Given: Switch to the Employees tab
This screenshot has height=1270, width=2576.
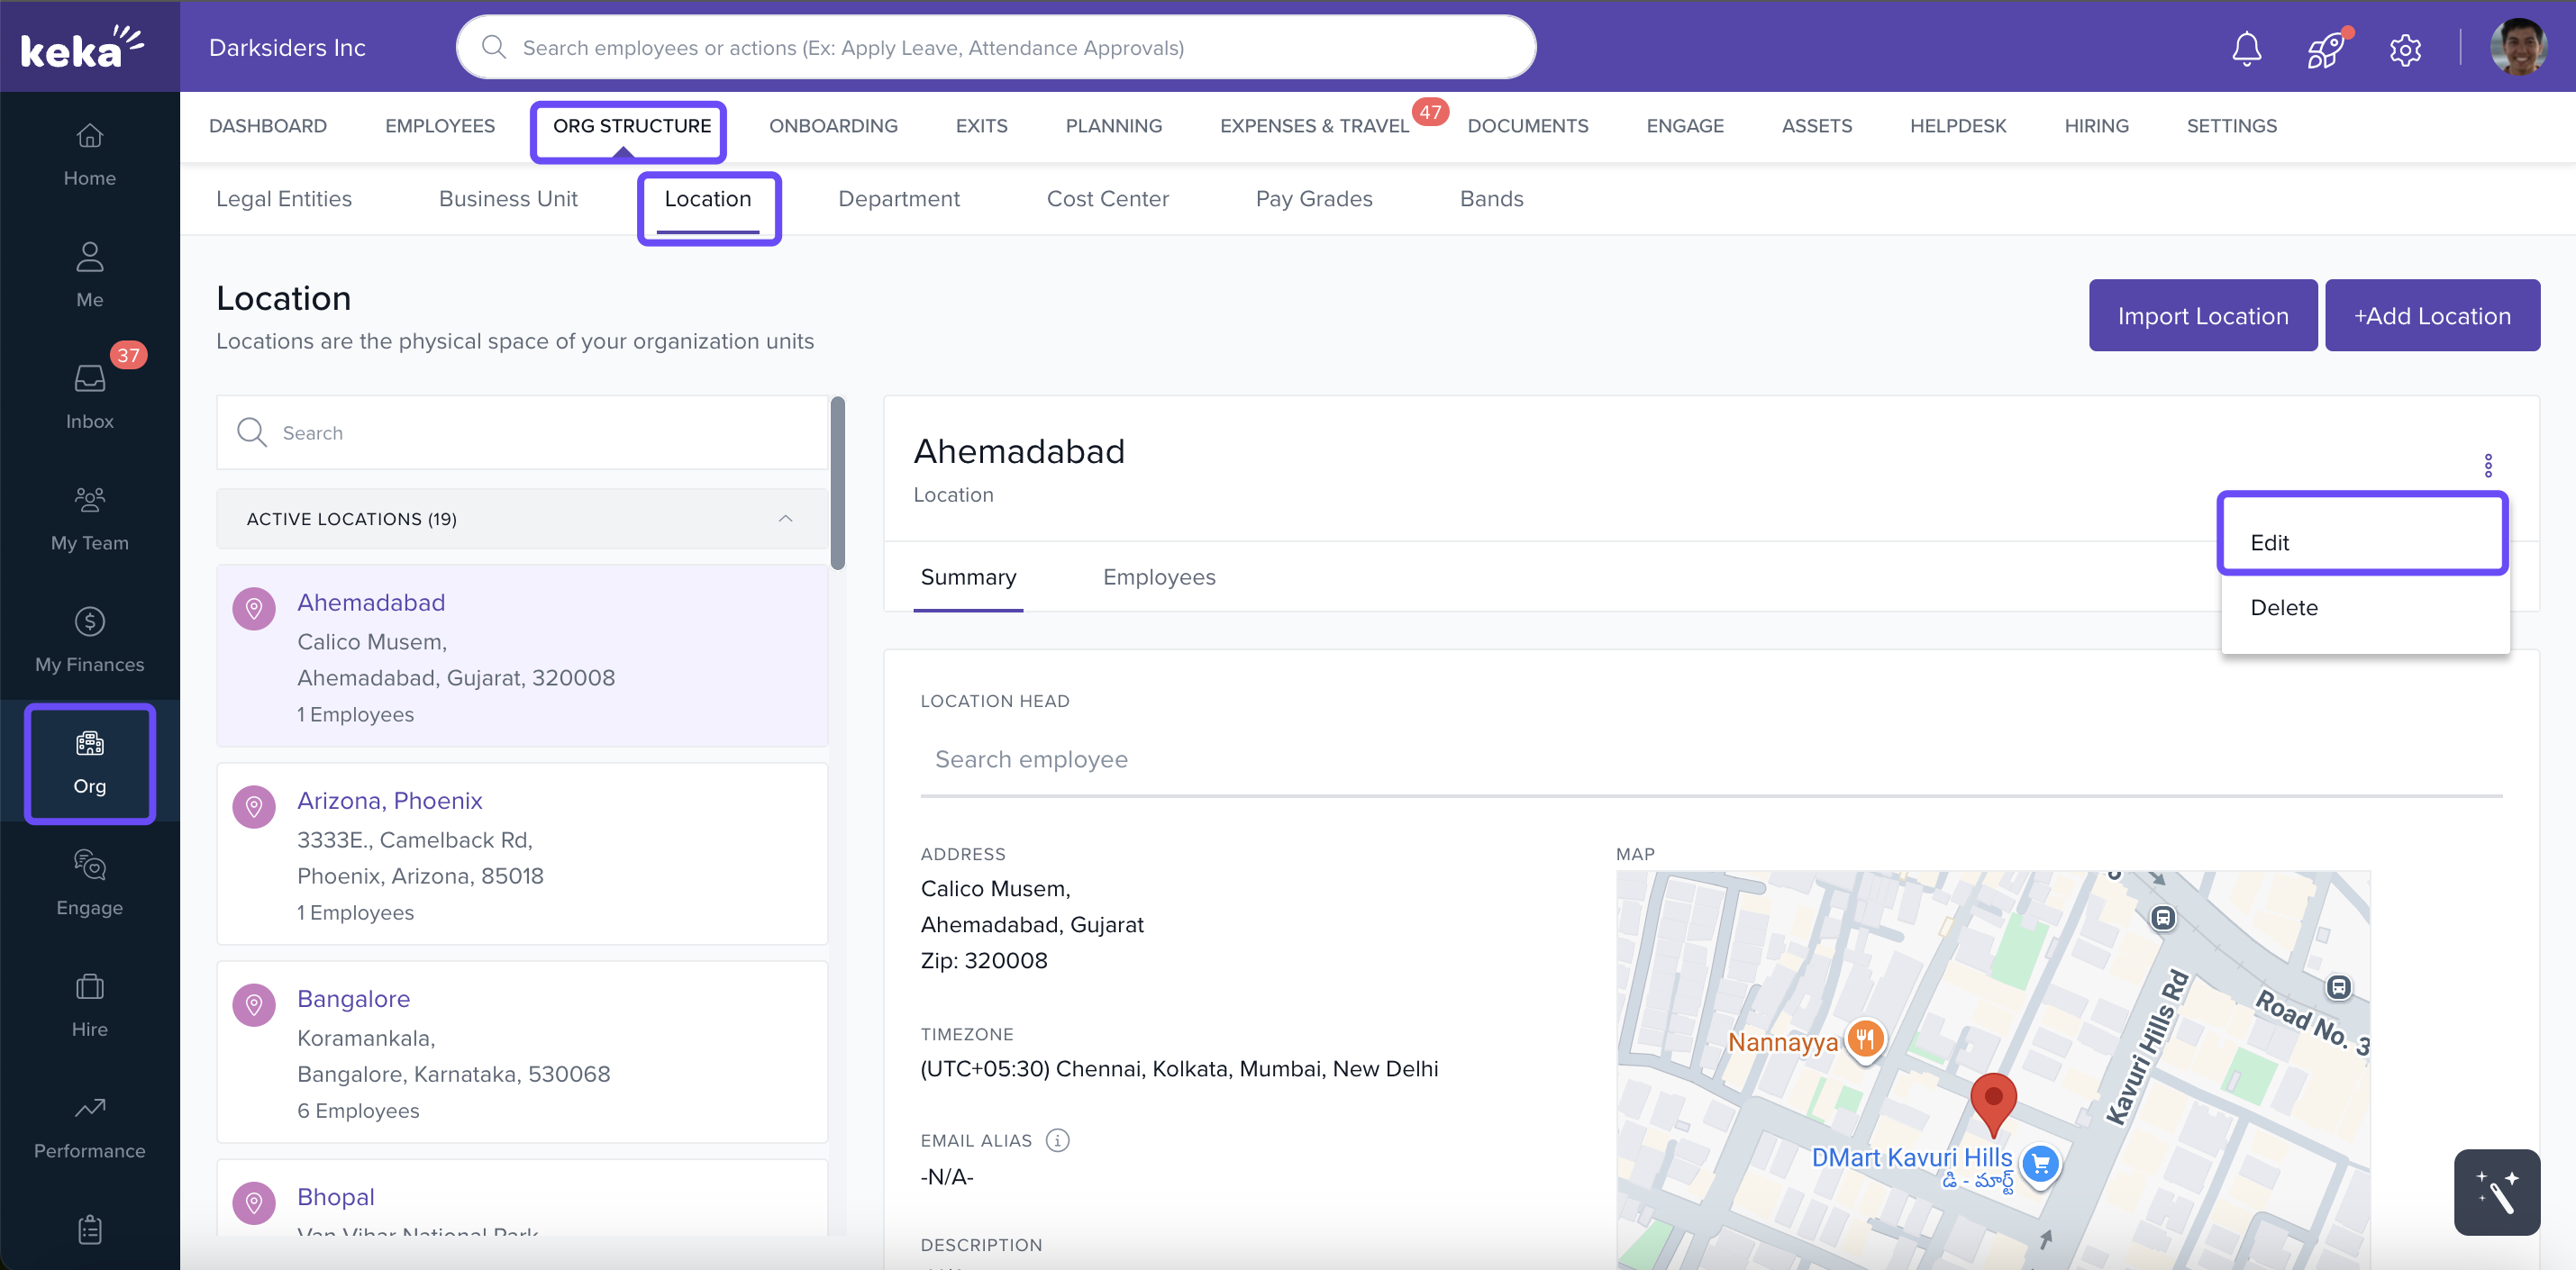Looking at the screenshot, I should click(x=1158, y=577).
